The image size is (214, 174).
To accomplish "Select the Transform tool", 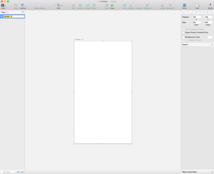I will pos(81,5).
